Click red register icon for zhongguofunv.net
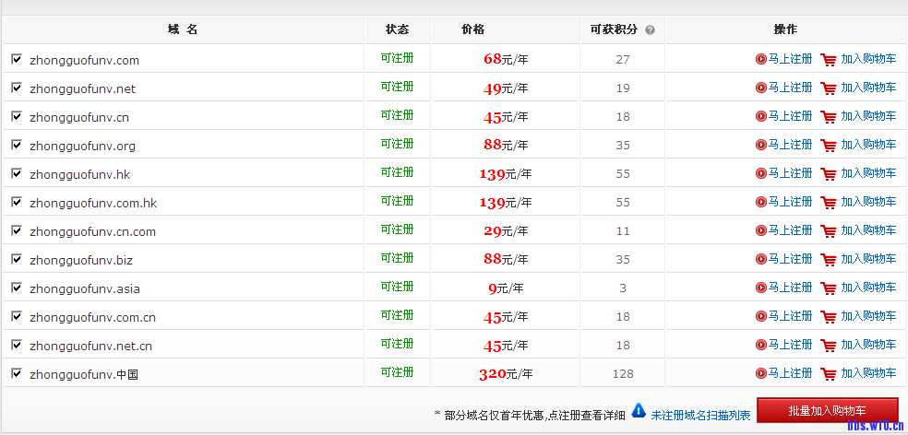The height and width of the screenshot is (435, 908). tap(761, 88)
